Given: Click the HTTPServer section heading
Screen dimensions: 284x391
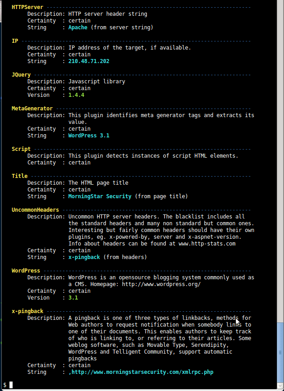Looking at the screenshot, I should pyautogui.click(x=27, y=7).
